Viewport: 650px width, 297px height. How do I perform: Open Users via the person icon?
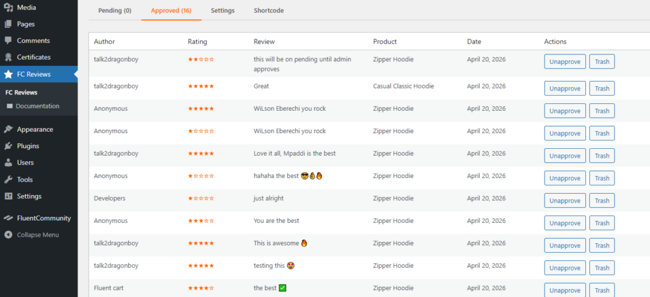[8, 163]
